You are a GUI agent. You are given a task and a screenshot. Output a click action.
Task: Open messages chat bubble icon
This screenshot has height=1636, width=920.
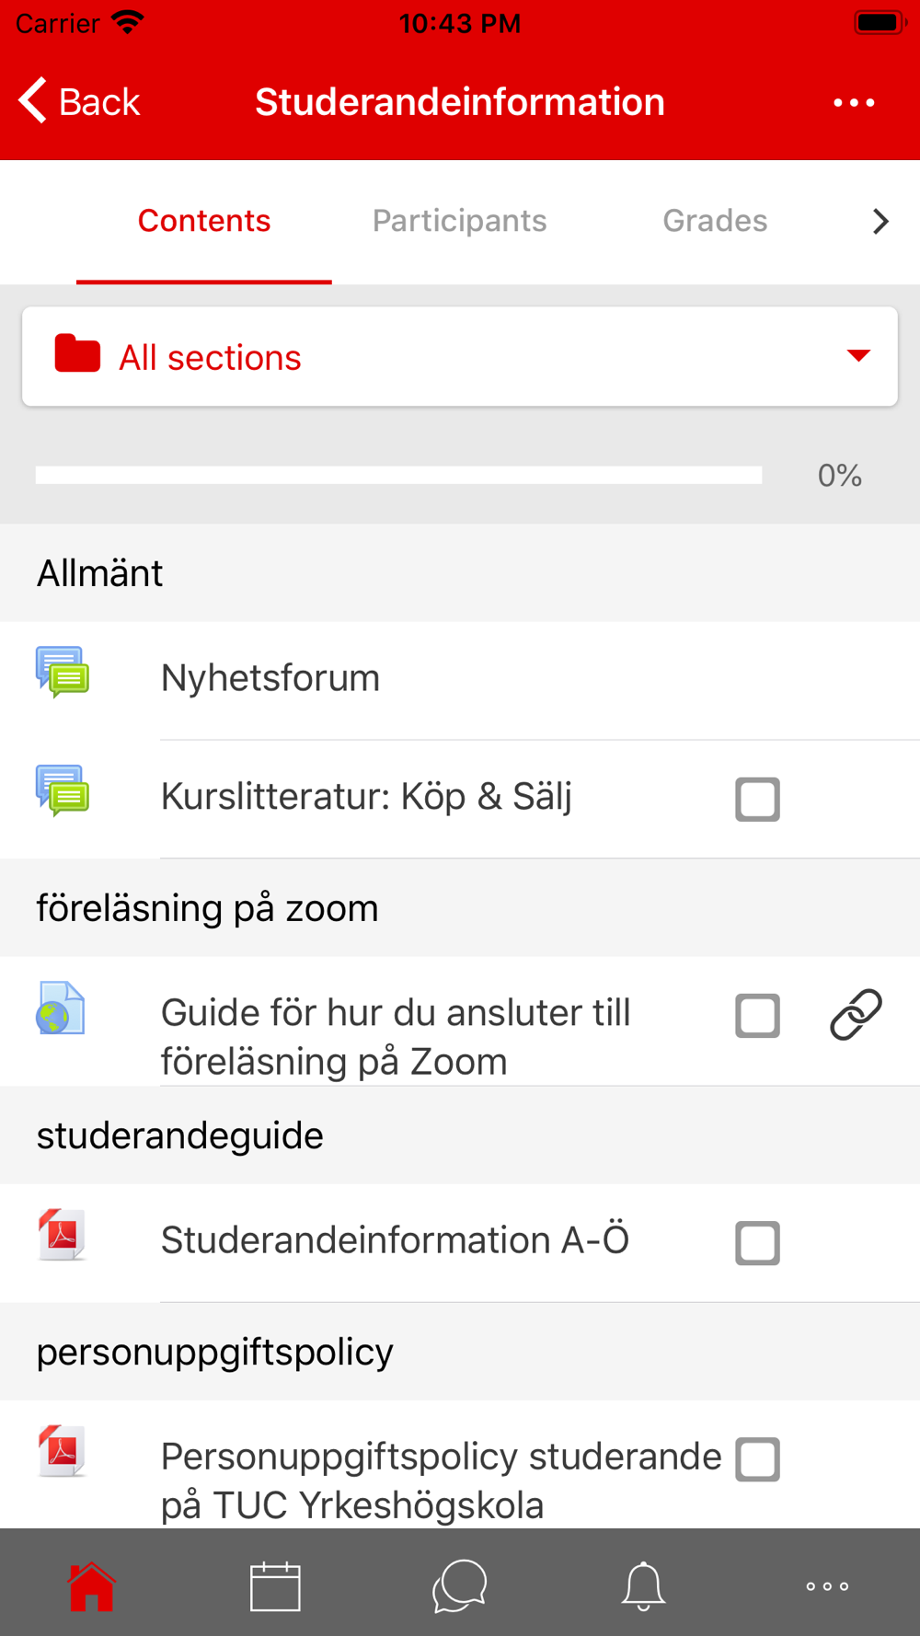pos(459,1585)
